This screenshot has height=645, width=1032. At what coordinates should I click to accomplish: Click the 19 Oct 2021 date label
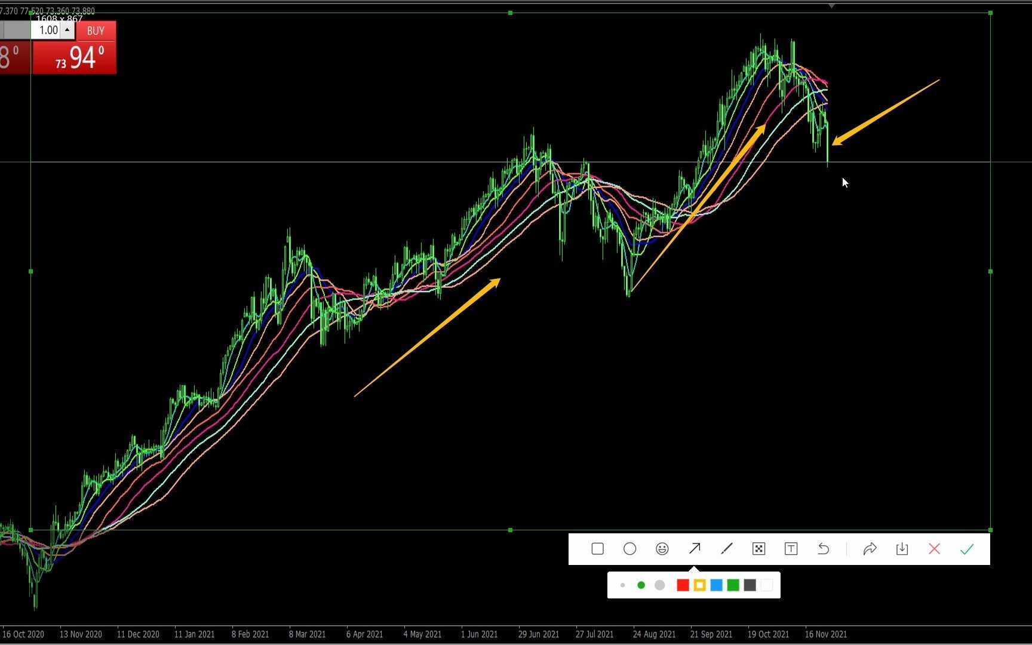768,634
